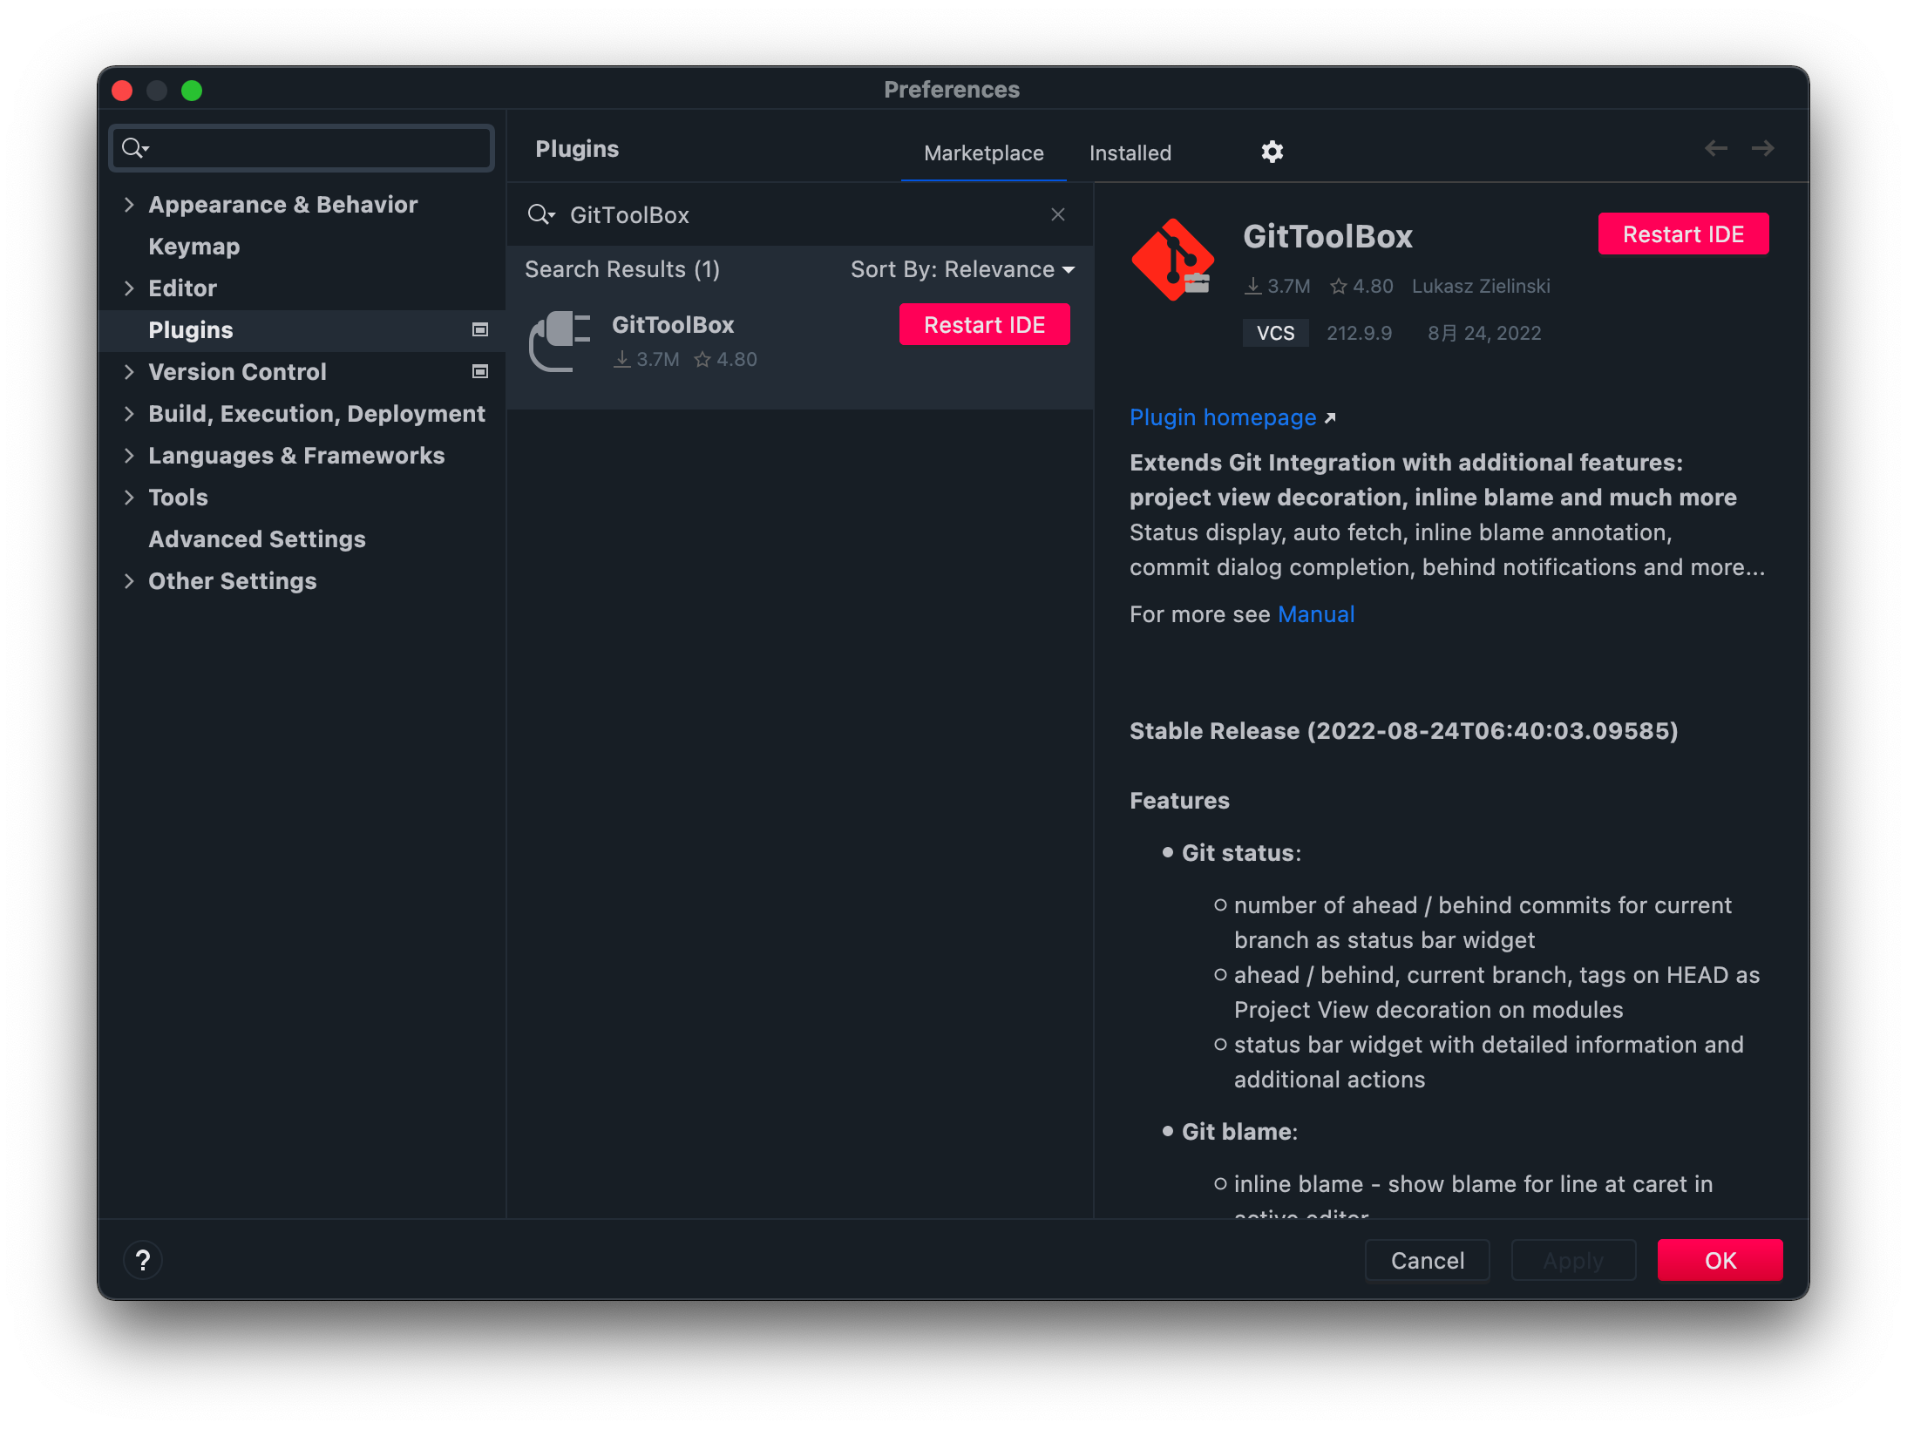The height and width of the screenshot is (1429, 1907).
Task: Open the Sort By Relevance dropdown
Action: [962, 269]
